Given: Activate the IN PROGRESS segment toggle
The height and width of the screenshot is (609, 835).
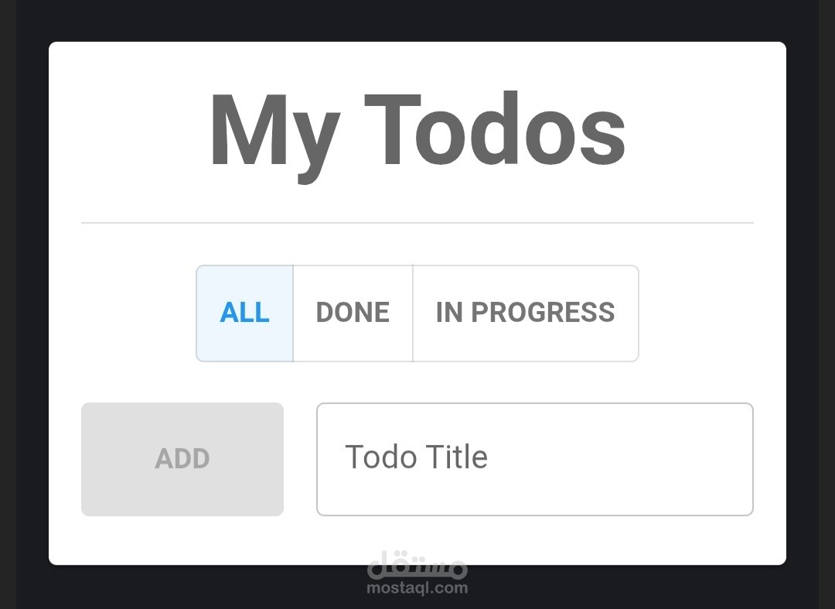Looking at the screenshot, I should [x=525, y=313].
